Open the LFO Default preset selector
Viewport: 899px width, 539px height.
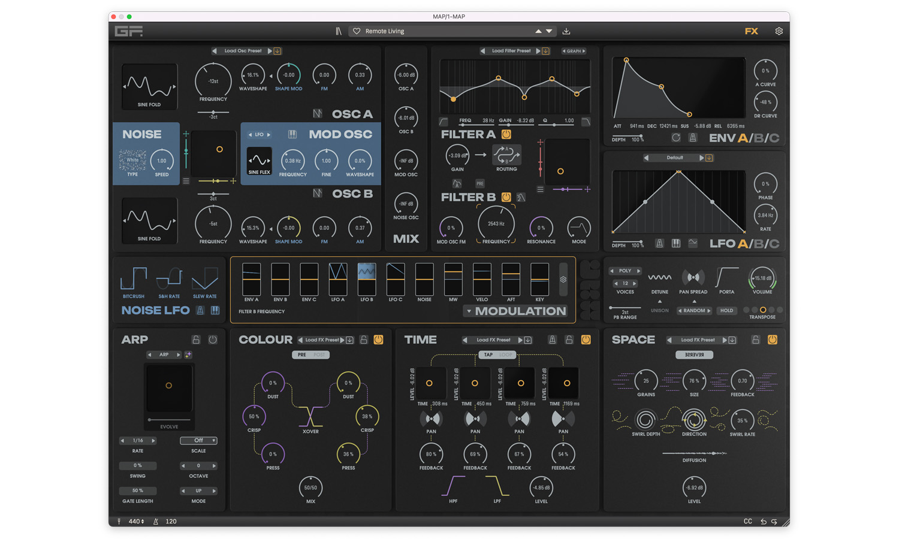[675, 158]
